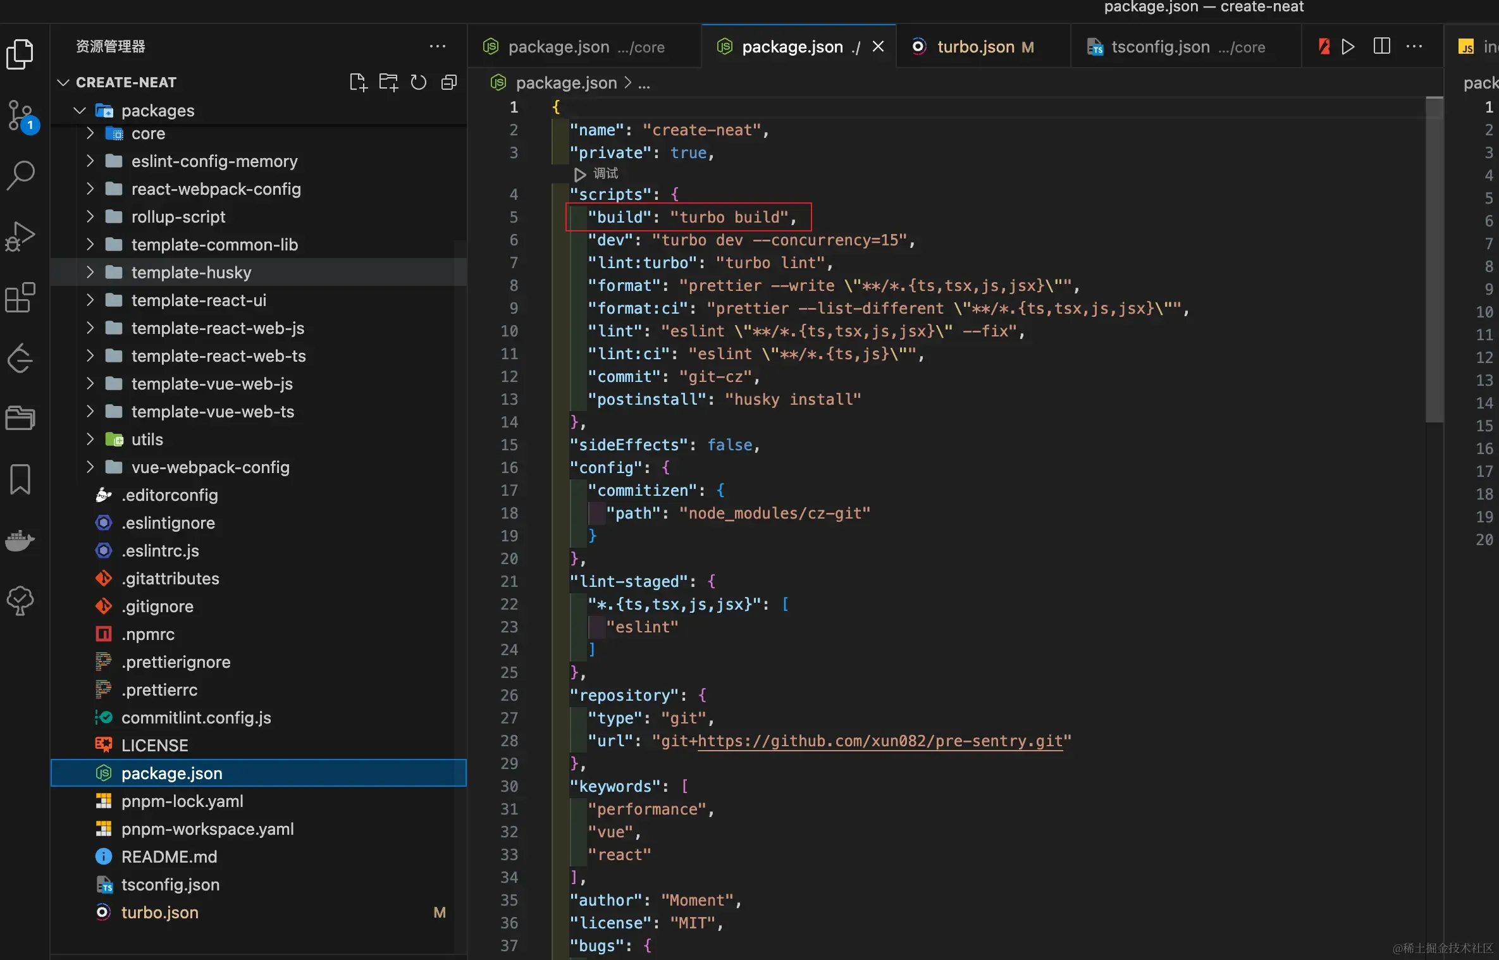Click the "author": "Moment" line
Viewport: 1499px width, 960px height.
655,900
